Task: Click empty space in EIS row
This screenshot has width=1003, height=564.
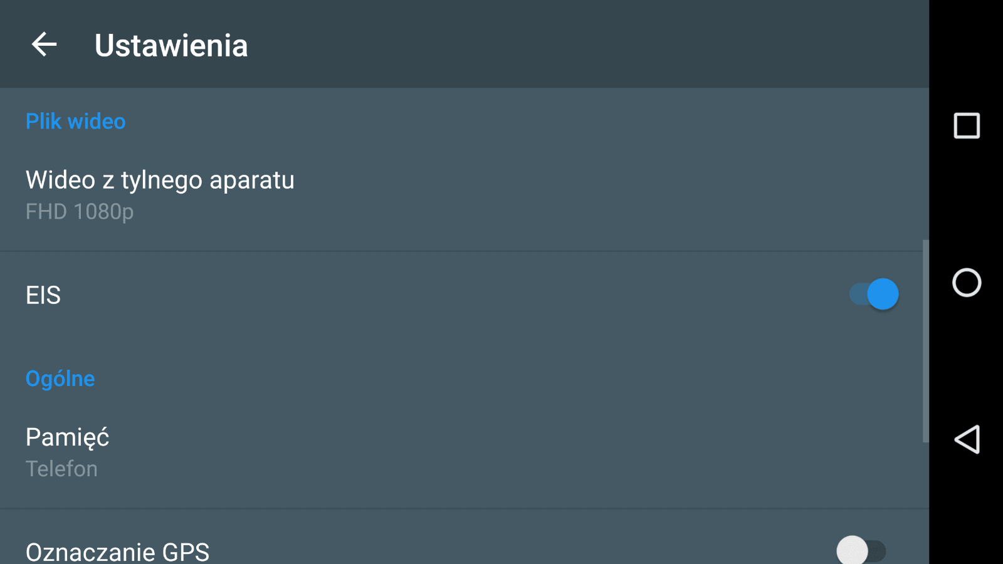Action: click(439, 295)
